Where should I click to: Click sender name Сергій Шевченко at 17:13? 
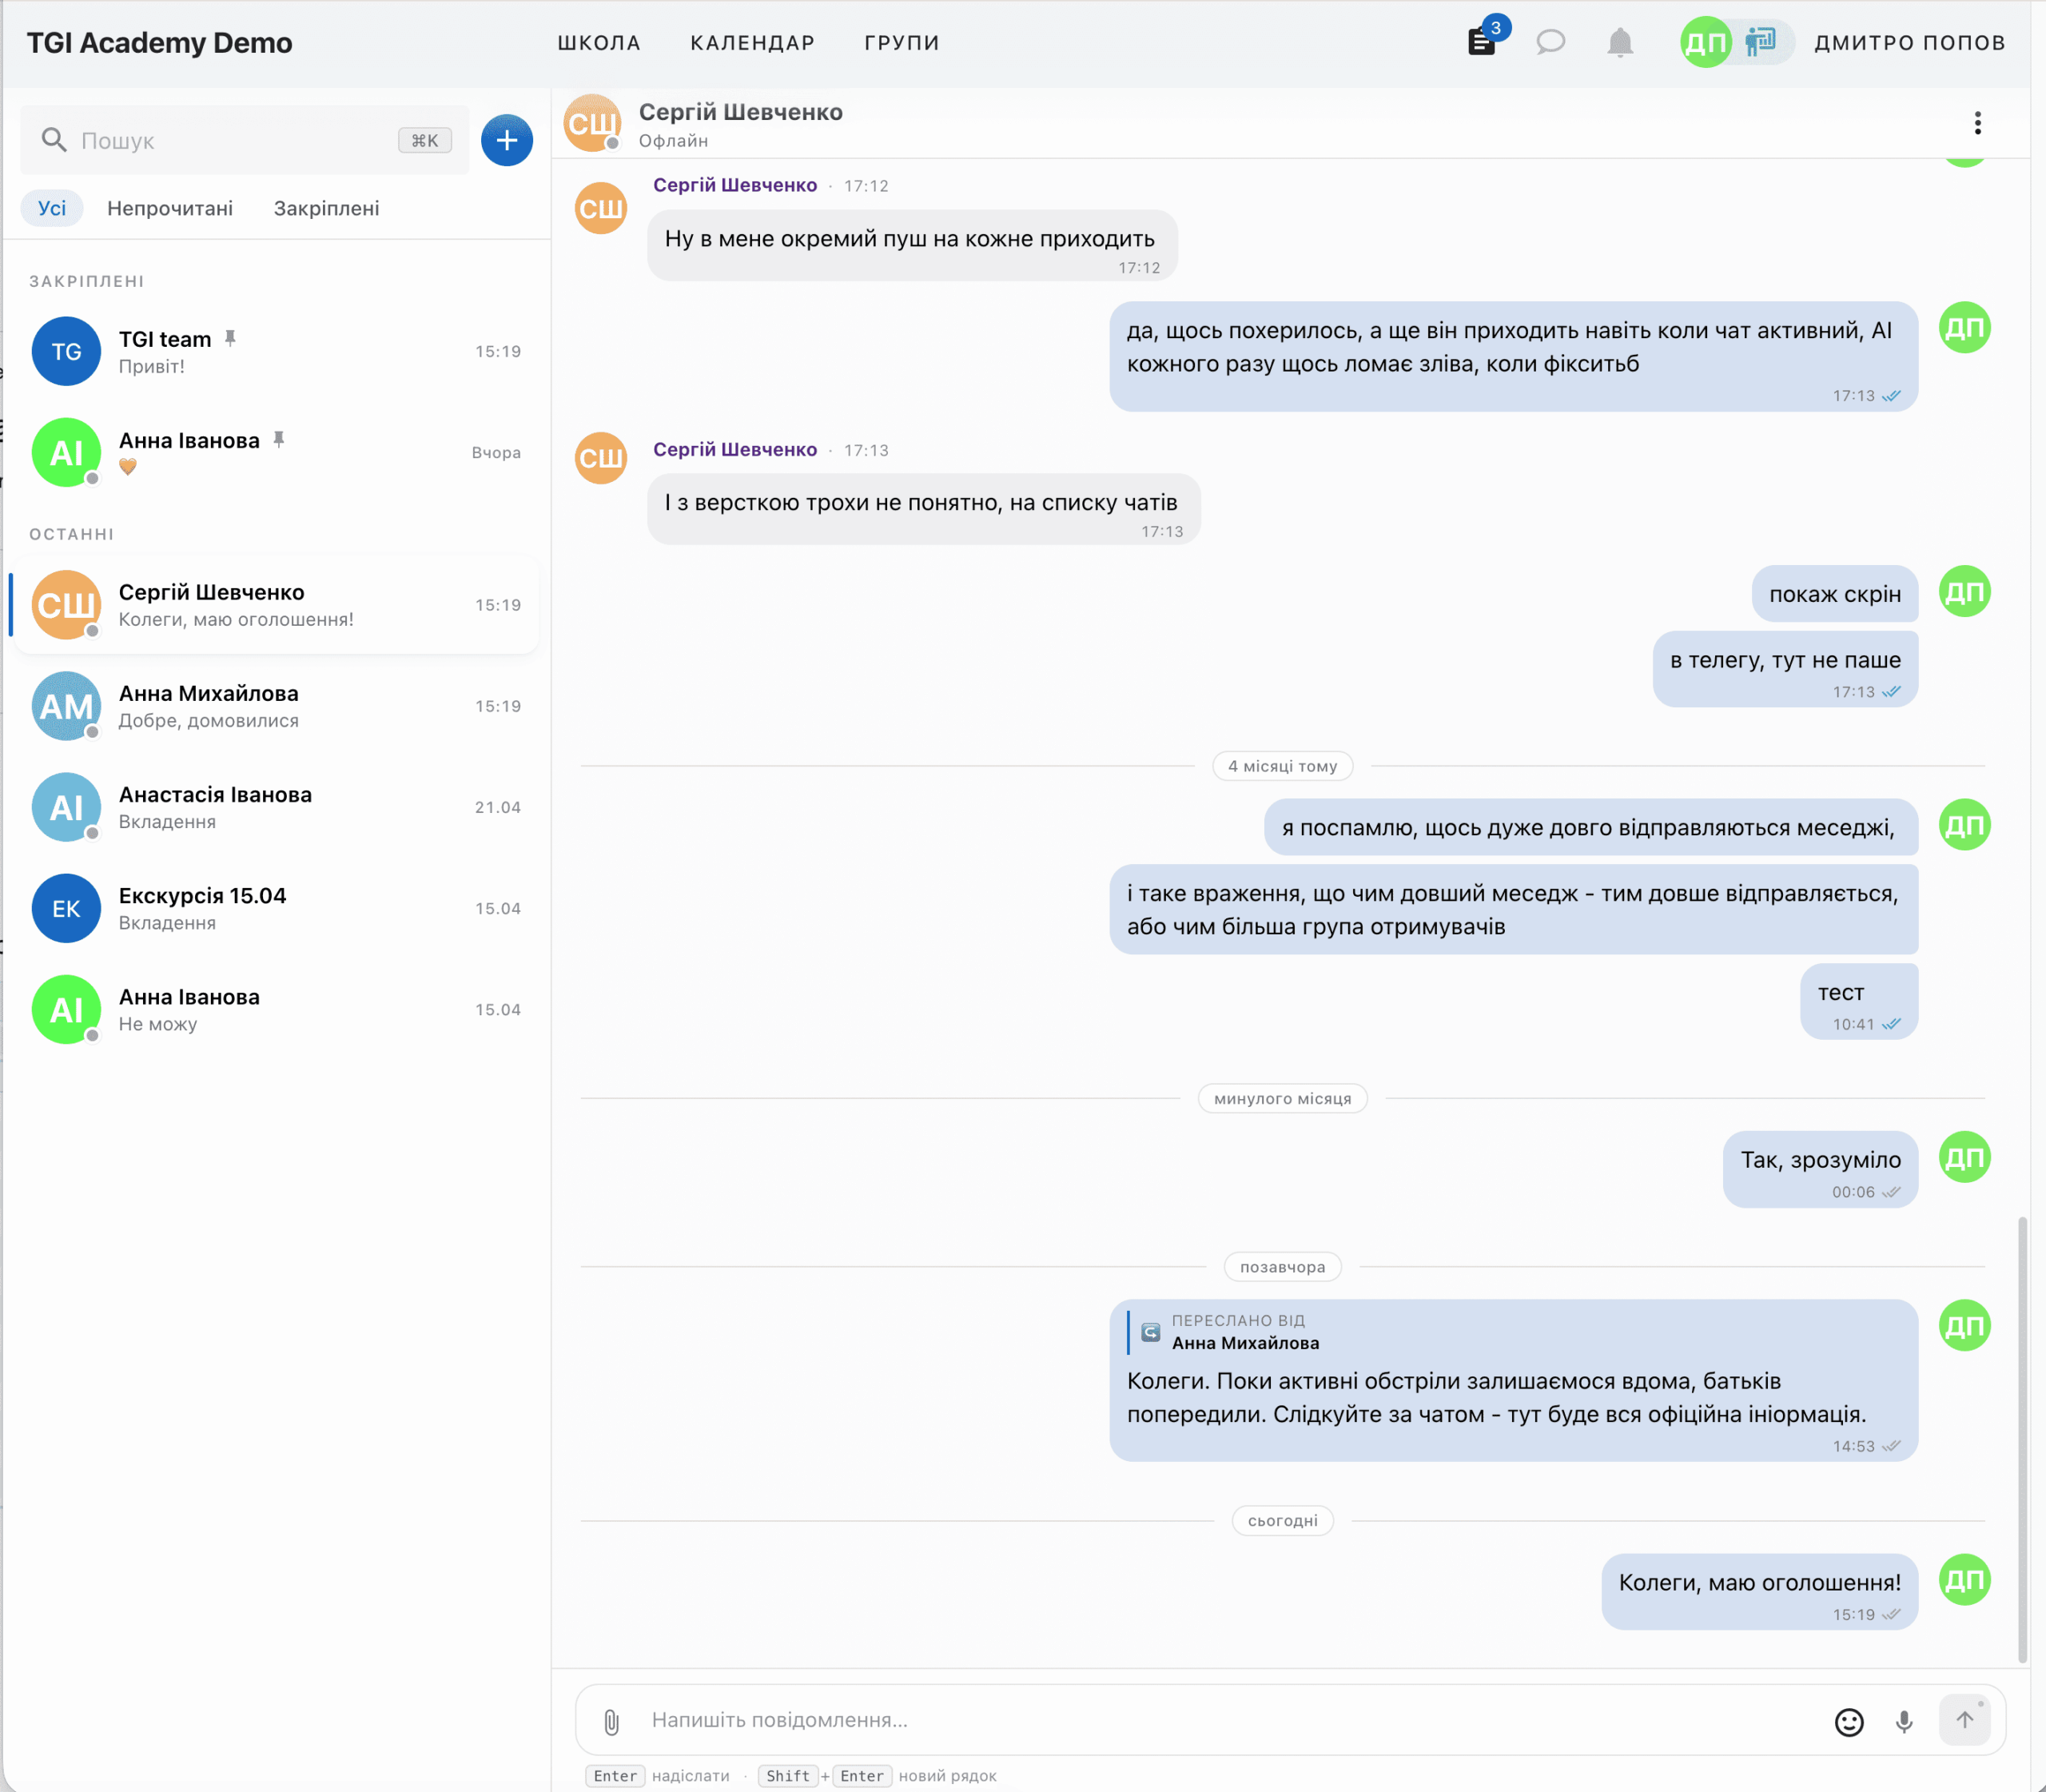pos(735,450)
